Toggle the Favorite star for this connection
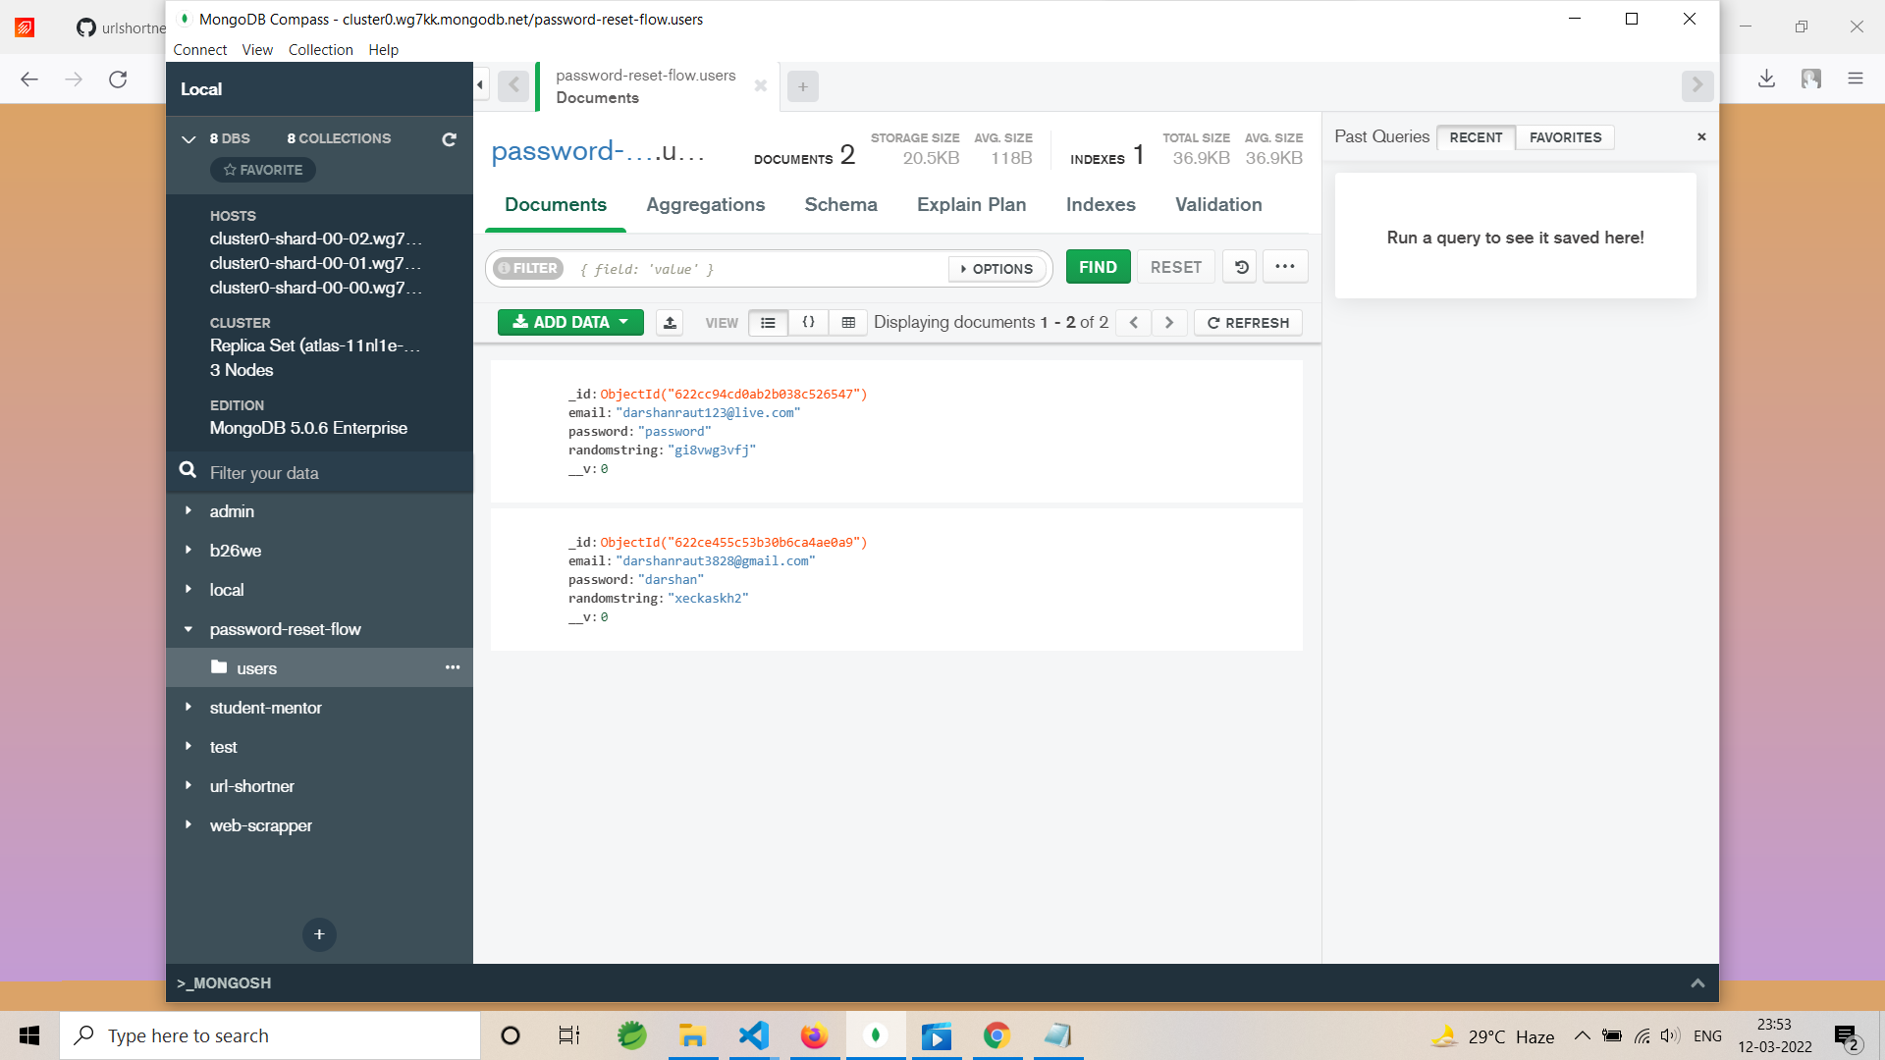The height and width of the screenshot is (1060, 1885). point(262,169)
